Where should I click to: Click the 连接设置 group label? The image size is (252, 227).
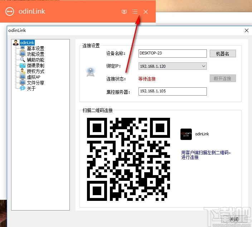pyautogui.click(x=91, y=45)
